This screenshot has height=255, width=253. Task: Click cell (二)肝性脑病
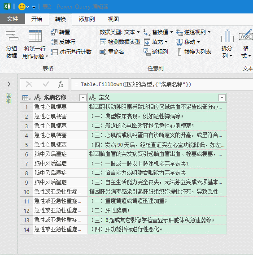point(157,211)
